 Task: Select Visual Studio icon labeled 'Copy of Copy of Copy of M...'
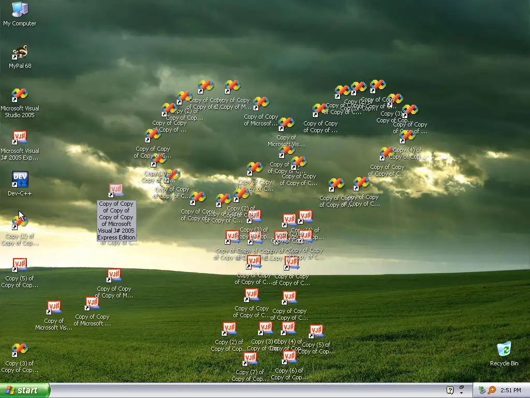(x=232, y=87)
